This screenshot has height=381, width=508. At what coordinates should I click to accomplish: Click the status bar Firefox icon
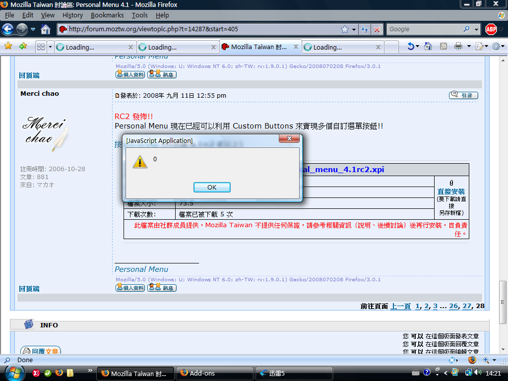tap(472, 360)
